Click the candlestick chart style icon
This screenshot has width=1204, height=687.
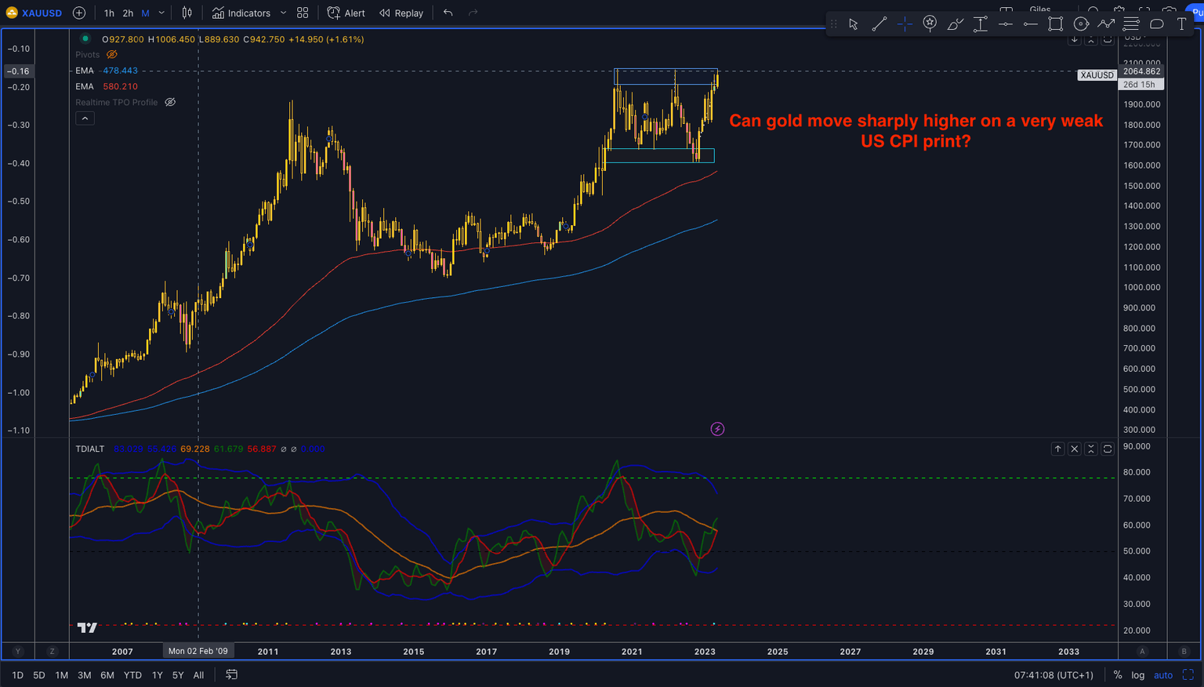187,13
